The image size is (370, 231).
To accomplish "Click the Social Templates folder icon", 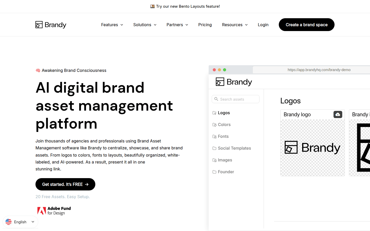I will point(214,148).
